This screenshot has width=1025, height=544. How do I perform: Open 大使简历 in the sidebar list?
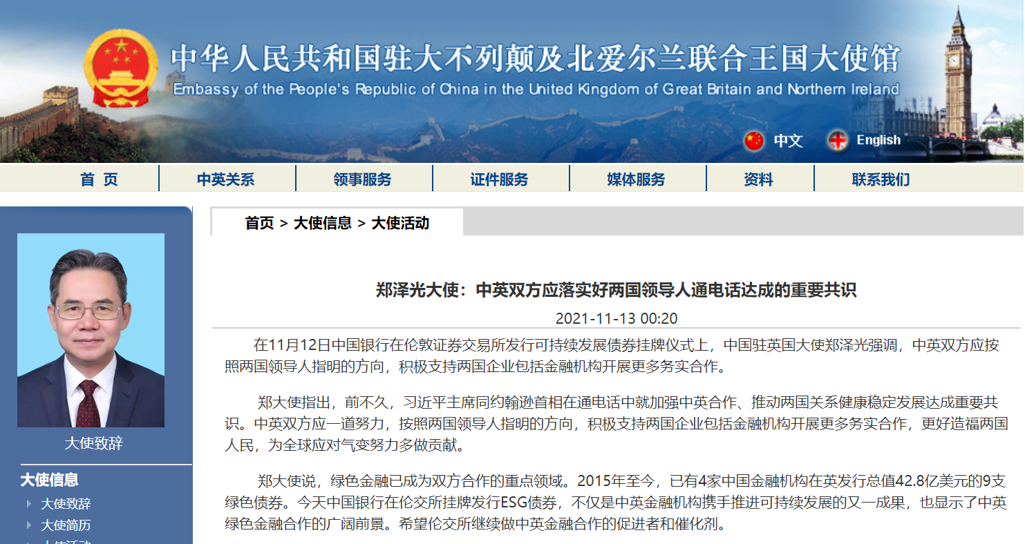[x=66, y=525]
